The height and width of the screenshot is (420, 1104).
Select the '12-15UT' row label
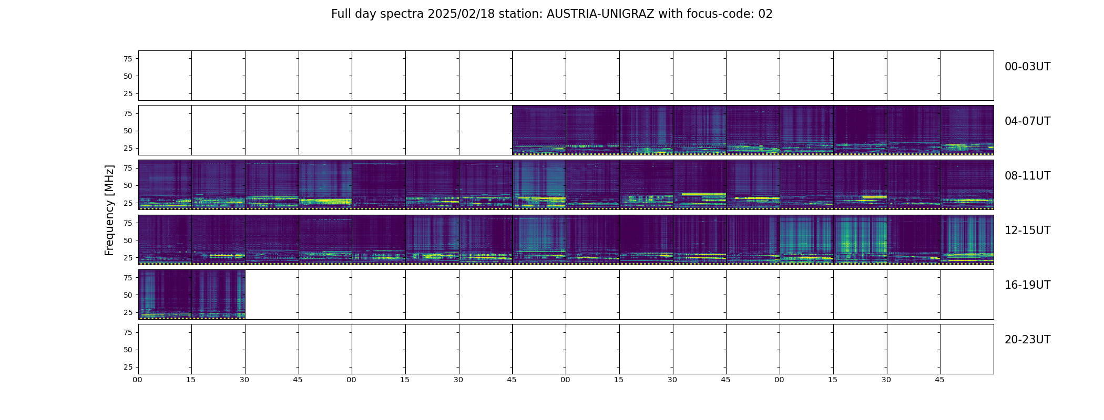tap(1027, 230)
